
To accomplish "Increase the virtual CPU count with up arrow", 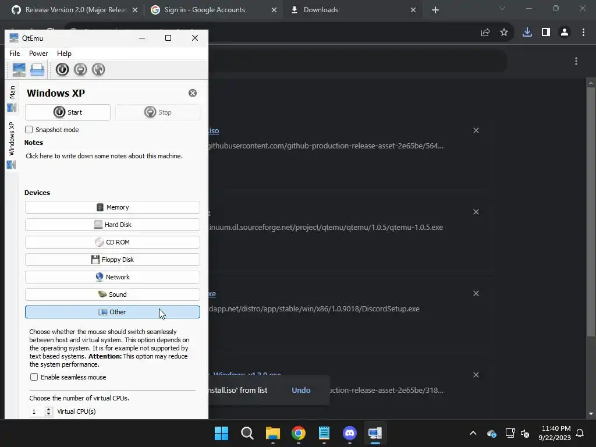I will (48, 409).
